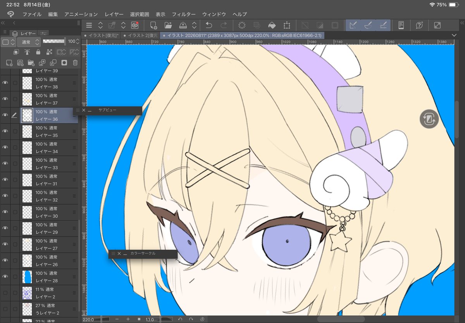
Task: Open ヘルプ menu
Action: (239, 14)
